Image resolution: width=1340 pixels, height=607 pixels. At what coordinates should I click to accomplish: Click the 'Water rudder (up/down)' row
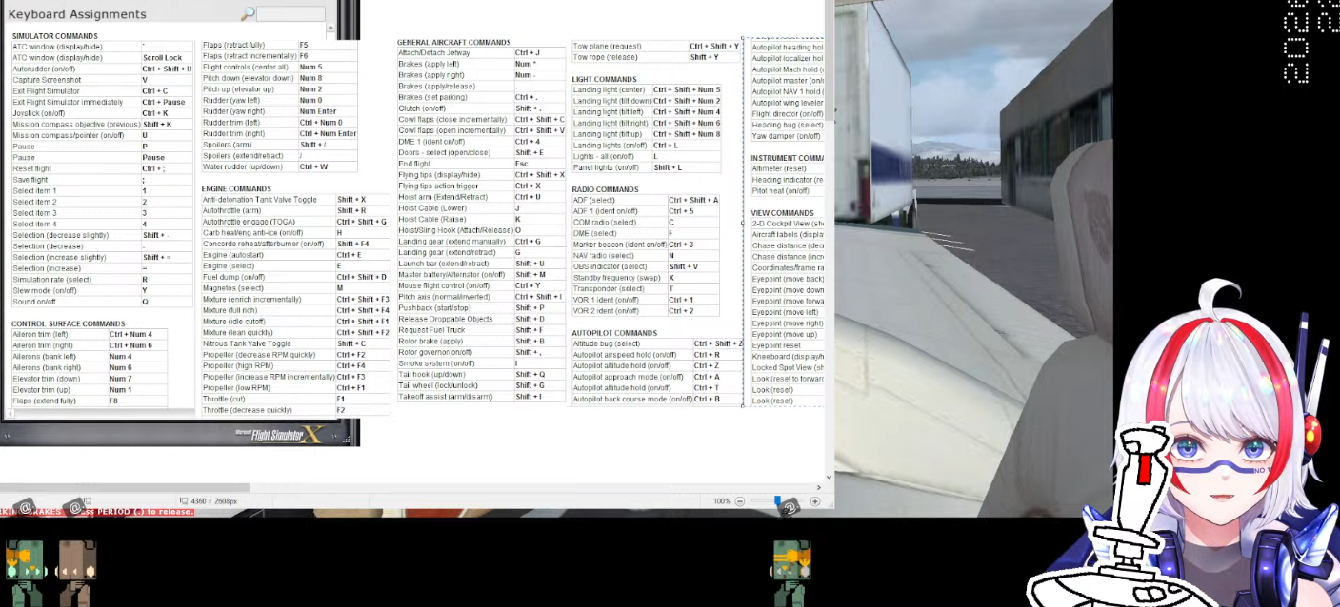280,166
